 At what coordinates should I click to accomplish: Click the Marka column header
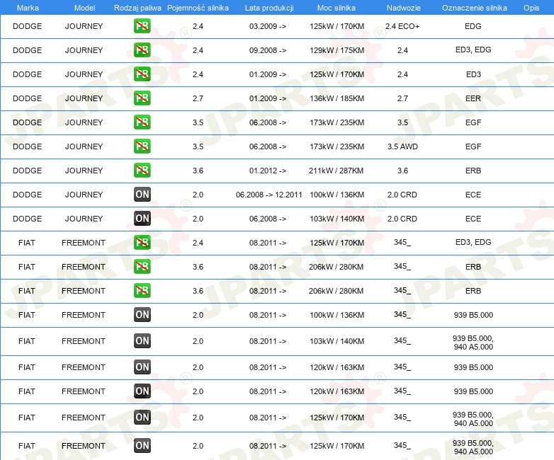28,8
